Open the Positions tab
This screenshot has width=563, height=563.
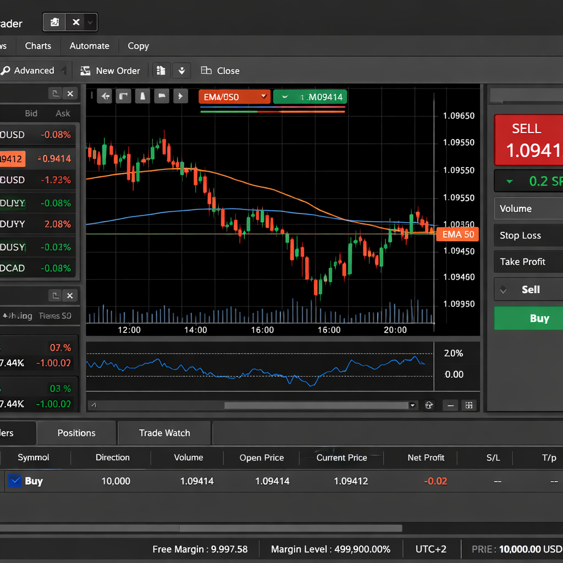[x=76, y=433]
